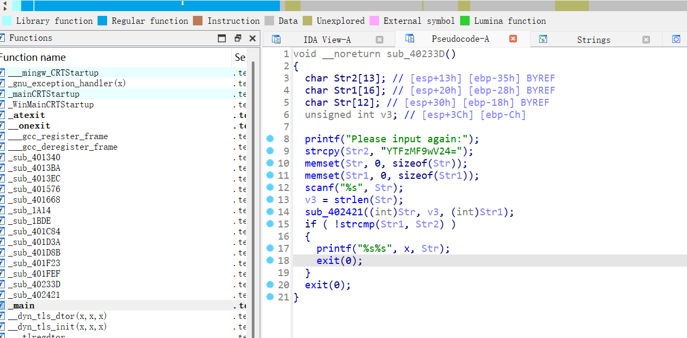
Task: Sort by the Se segment column header
Action: (x=240, y=58)
